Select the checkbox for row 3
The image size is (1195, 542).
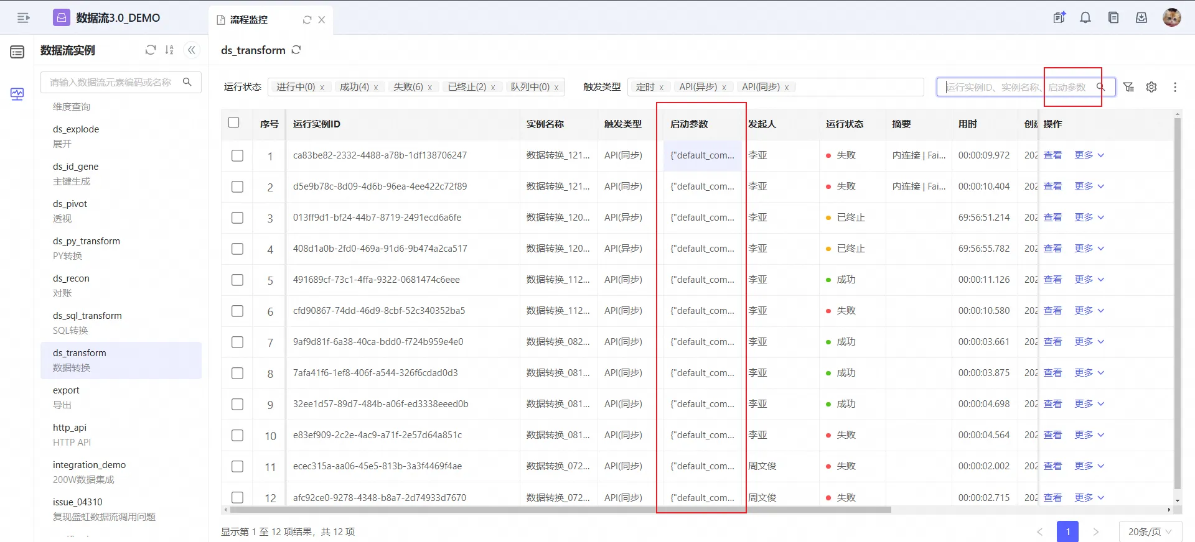point(237,218)
